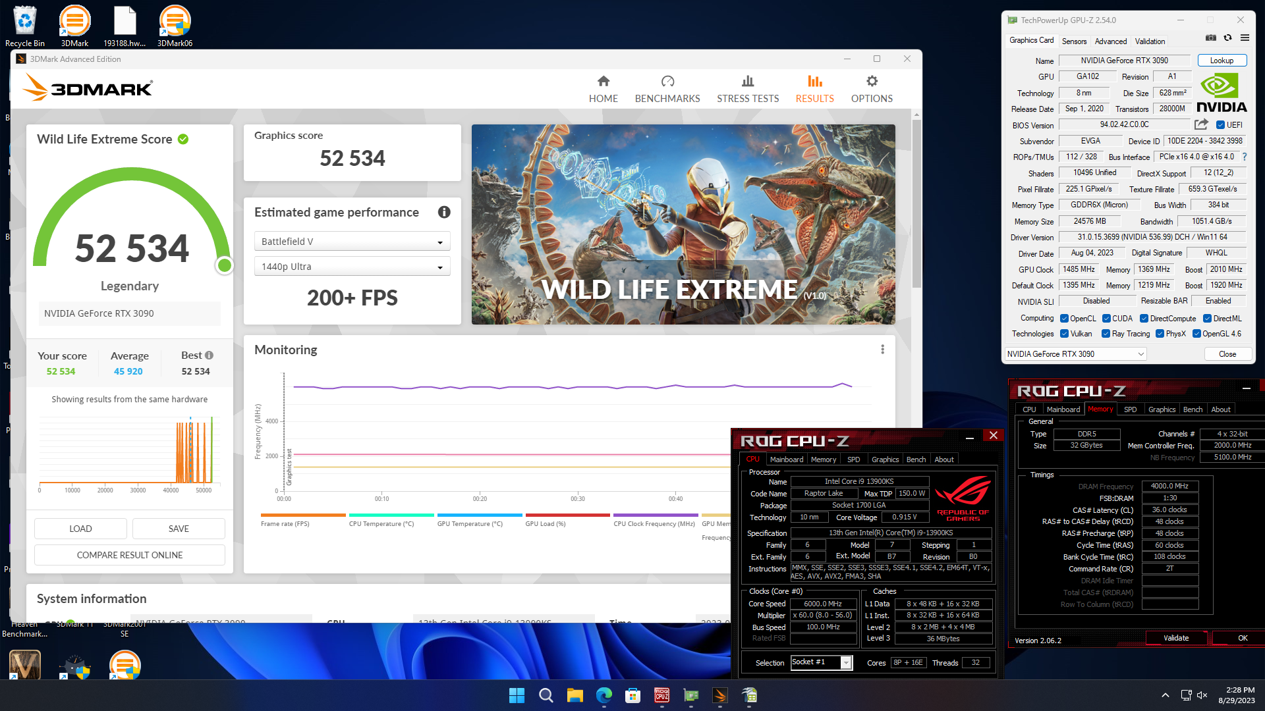Click the 3DMark results vertical scrollbar
1265x711 pixels.
pos(916,204)
